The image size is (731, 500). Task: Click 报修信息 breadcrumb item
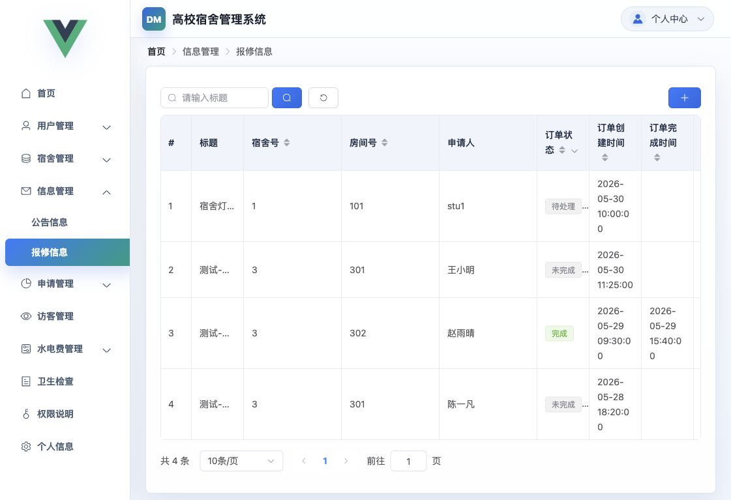254,51
